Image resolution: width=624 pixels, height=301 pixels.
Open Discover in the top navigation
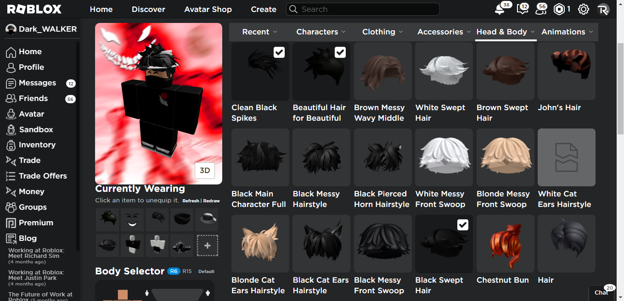click(x=148, y=9)
